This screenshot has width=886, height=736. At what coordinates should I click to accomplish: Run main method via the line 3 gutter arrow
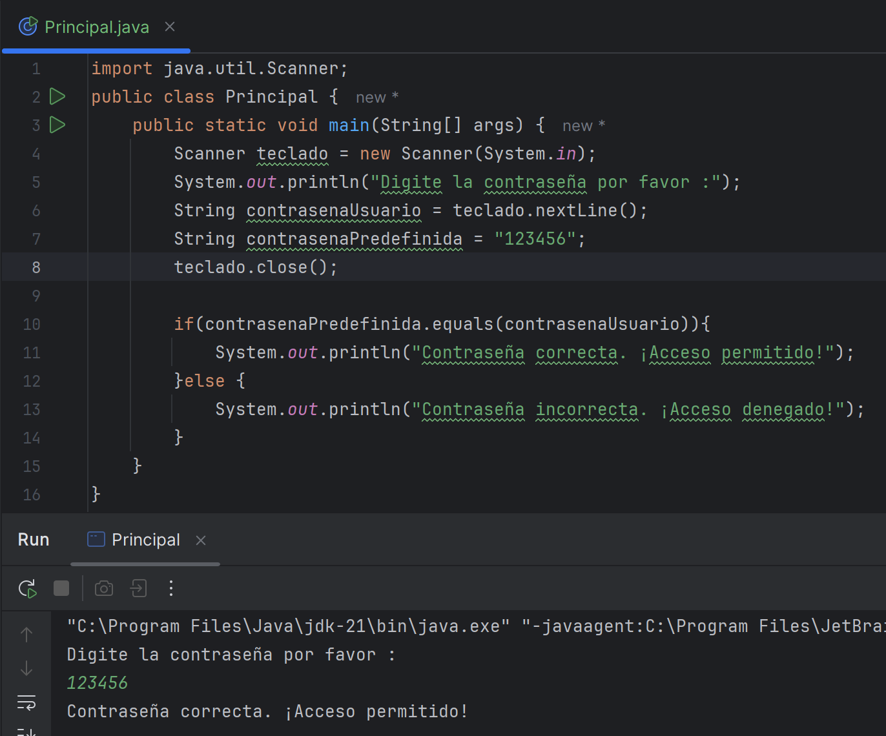pyautogui.click(x=57, y=125)
